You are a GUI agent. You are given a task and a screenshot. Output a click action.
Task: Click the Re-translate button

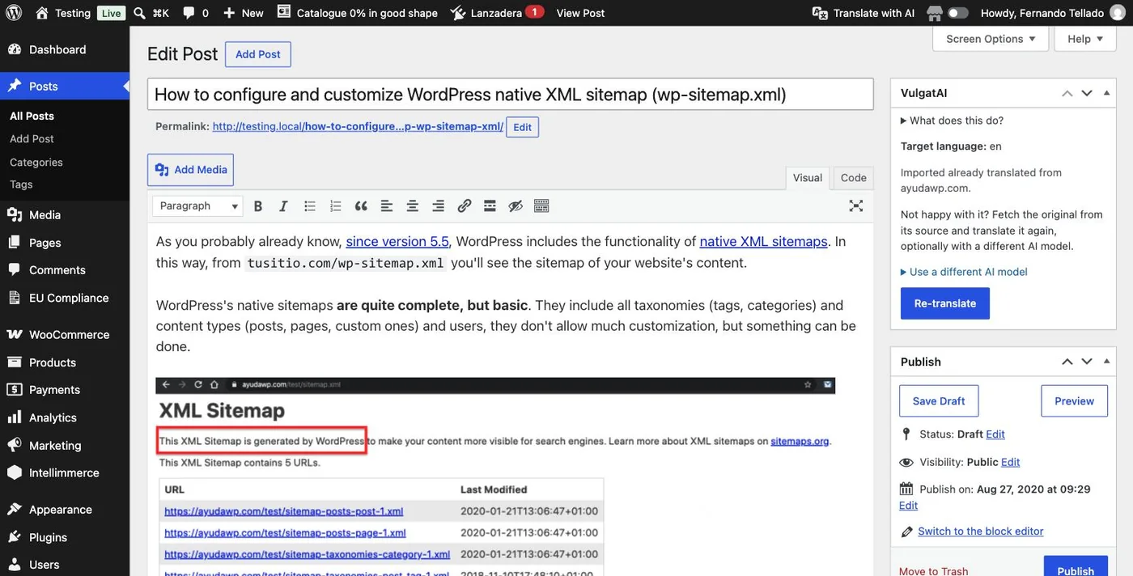[945, 303]
